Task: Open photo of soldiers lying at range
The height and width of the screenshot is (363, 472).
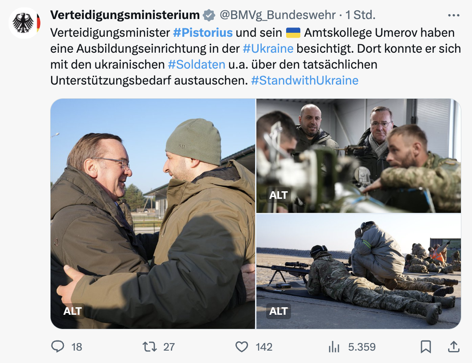Action: click(358, 271)
